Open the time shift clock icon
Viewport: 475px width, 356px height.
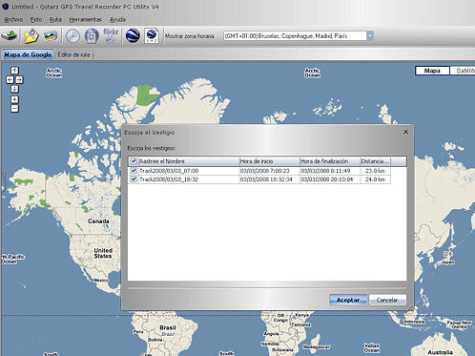[72, 36]
